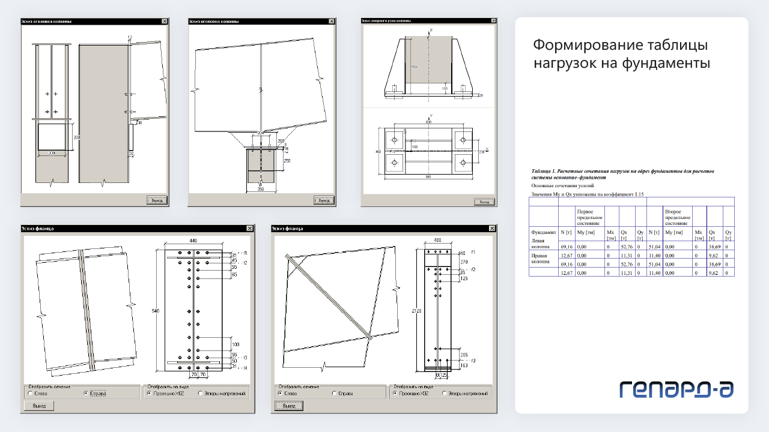Choose 'Проекцию X0Z' in left flange dialog

(x=149, y=394)
